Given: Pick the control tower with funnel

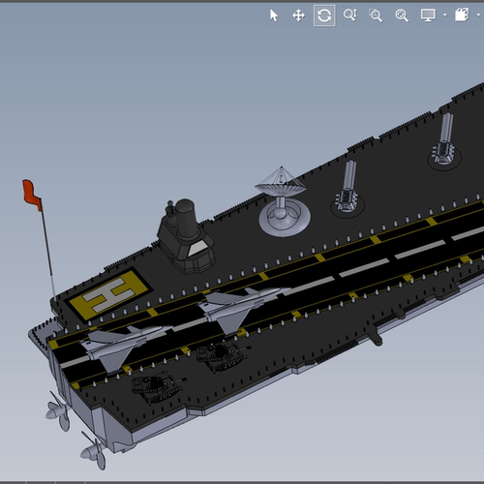Looking at the screenshot, I should pyautogui.click(x=185, y=236).
